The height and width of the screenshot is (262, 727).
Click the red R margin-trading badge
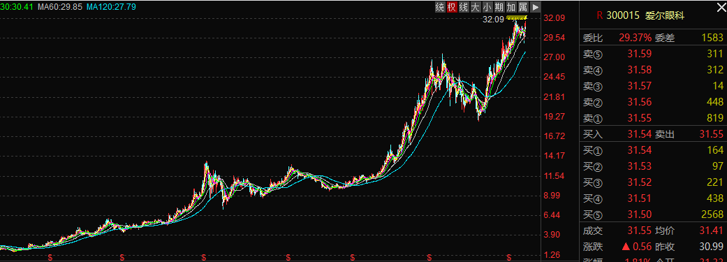click(599, 15)
